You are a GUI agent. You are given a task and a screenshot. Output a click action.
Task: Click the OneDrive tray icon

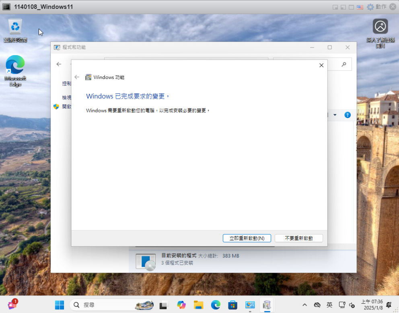[317, 305]
